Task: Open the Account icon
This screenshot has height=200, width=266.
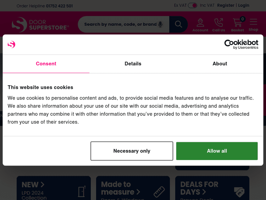Action: (200, 25)
